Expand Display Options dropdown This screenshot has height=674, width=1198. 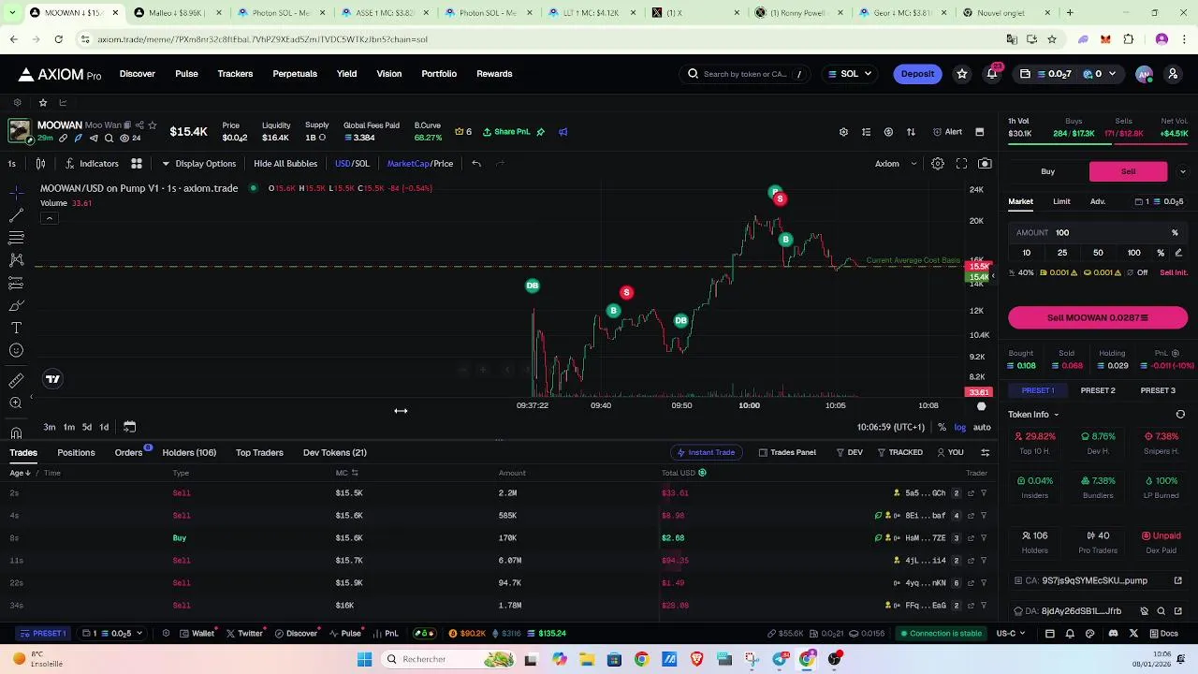point(198,164)
